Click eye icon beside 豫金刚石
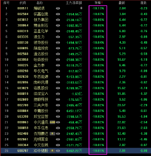Image resolution: width=151 pixels, height=156 pixels. tap(58, 25)
